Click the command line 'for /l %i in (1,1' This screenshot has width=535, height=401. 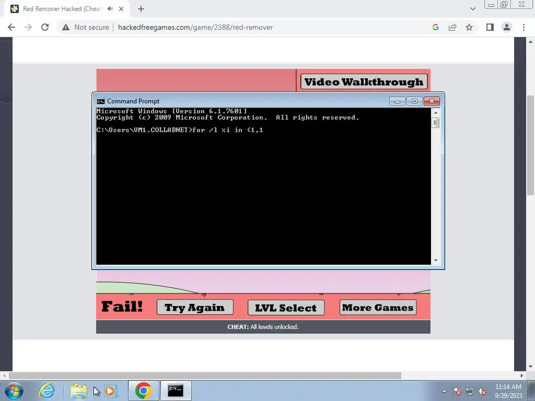228,130
